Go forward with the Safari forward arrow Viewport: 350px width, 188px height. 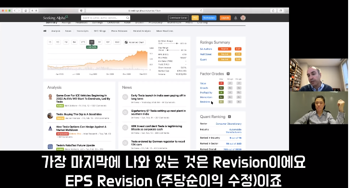(x=19, y=11)
